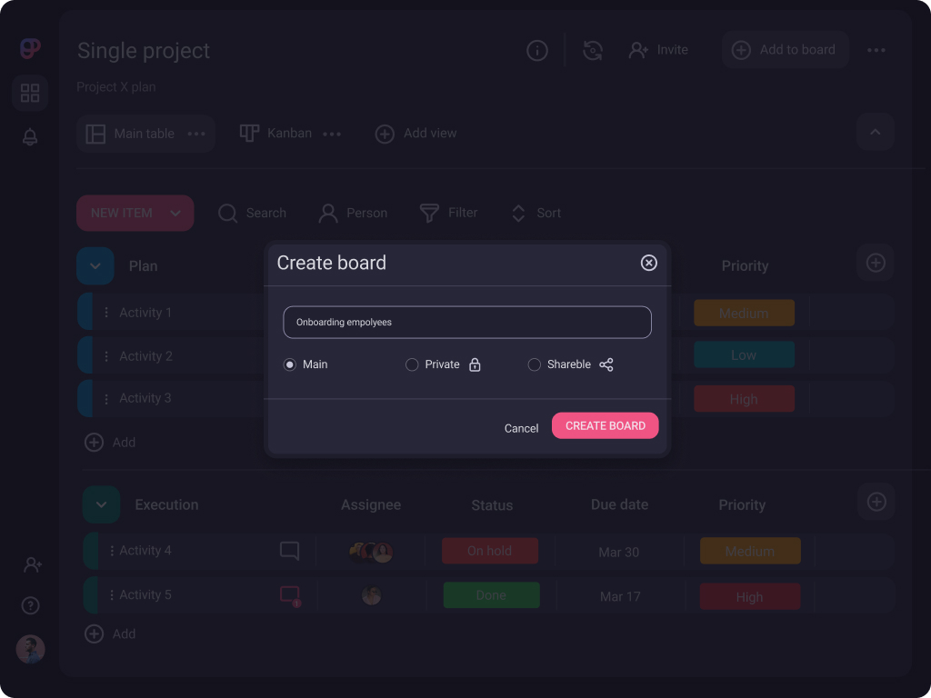Select the Shareble board type radio
Image resolution: width=931 pixels, height=698 pixels.
[x=535, y=364]
